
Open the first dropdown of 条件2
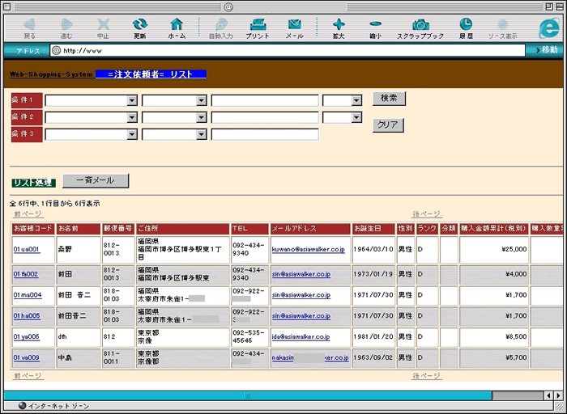[91, 117]
